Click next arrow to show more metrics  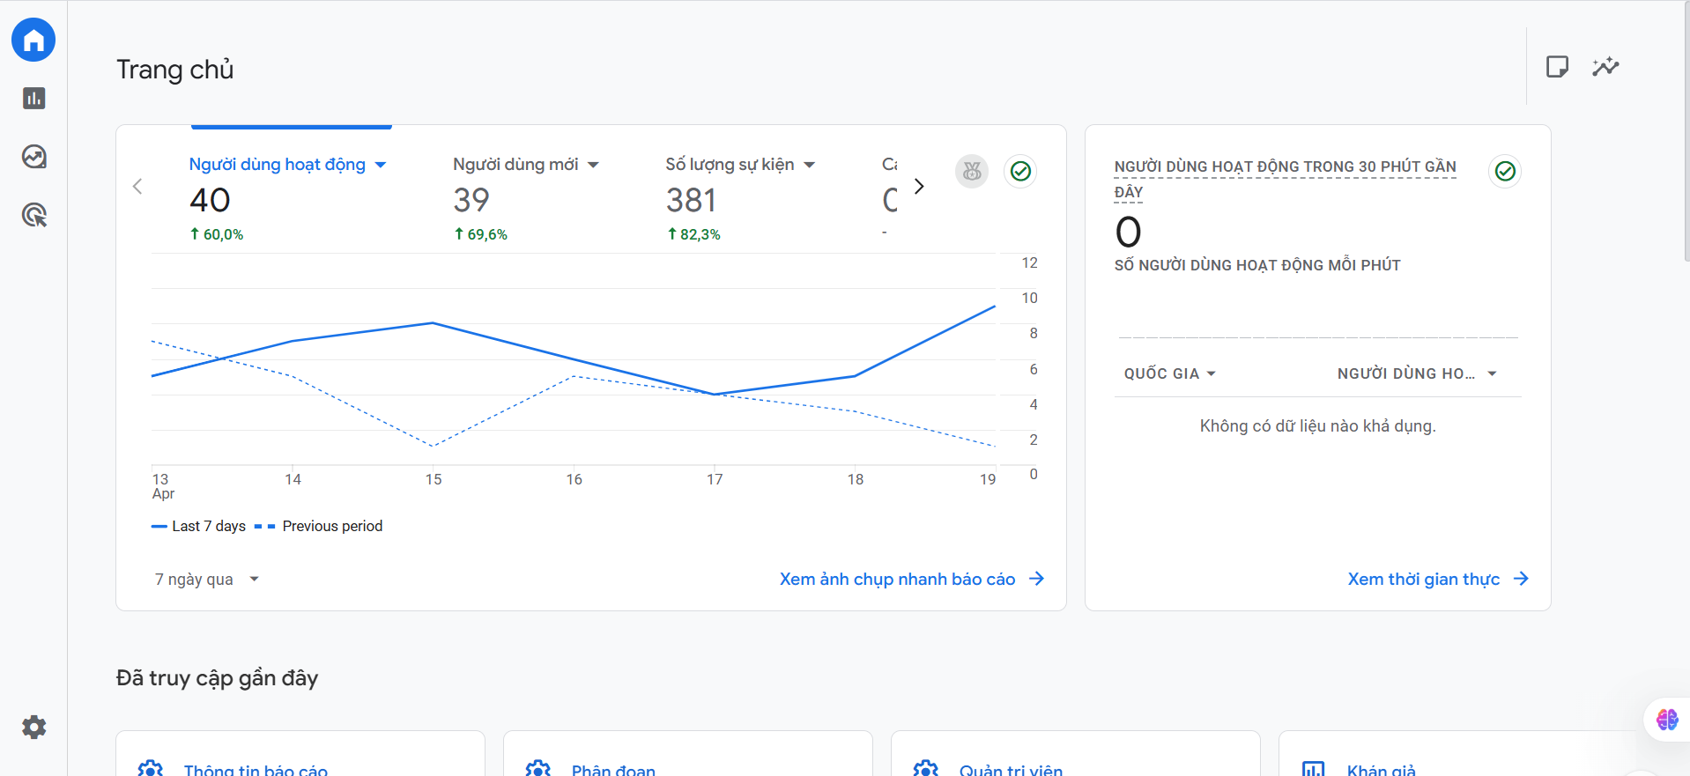pos(919,186)
